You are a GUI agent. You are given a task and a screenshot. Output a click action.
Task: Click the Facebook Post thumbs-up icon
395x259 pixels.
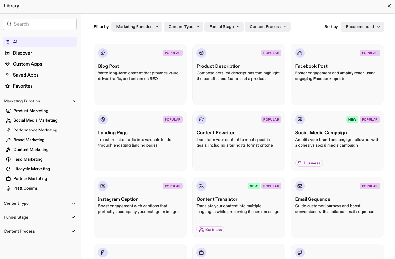point(300,53)
